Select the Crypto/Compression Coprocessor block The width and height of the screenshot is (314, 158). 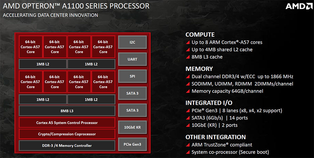[67, 134]
